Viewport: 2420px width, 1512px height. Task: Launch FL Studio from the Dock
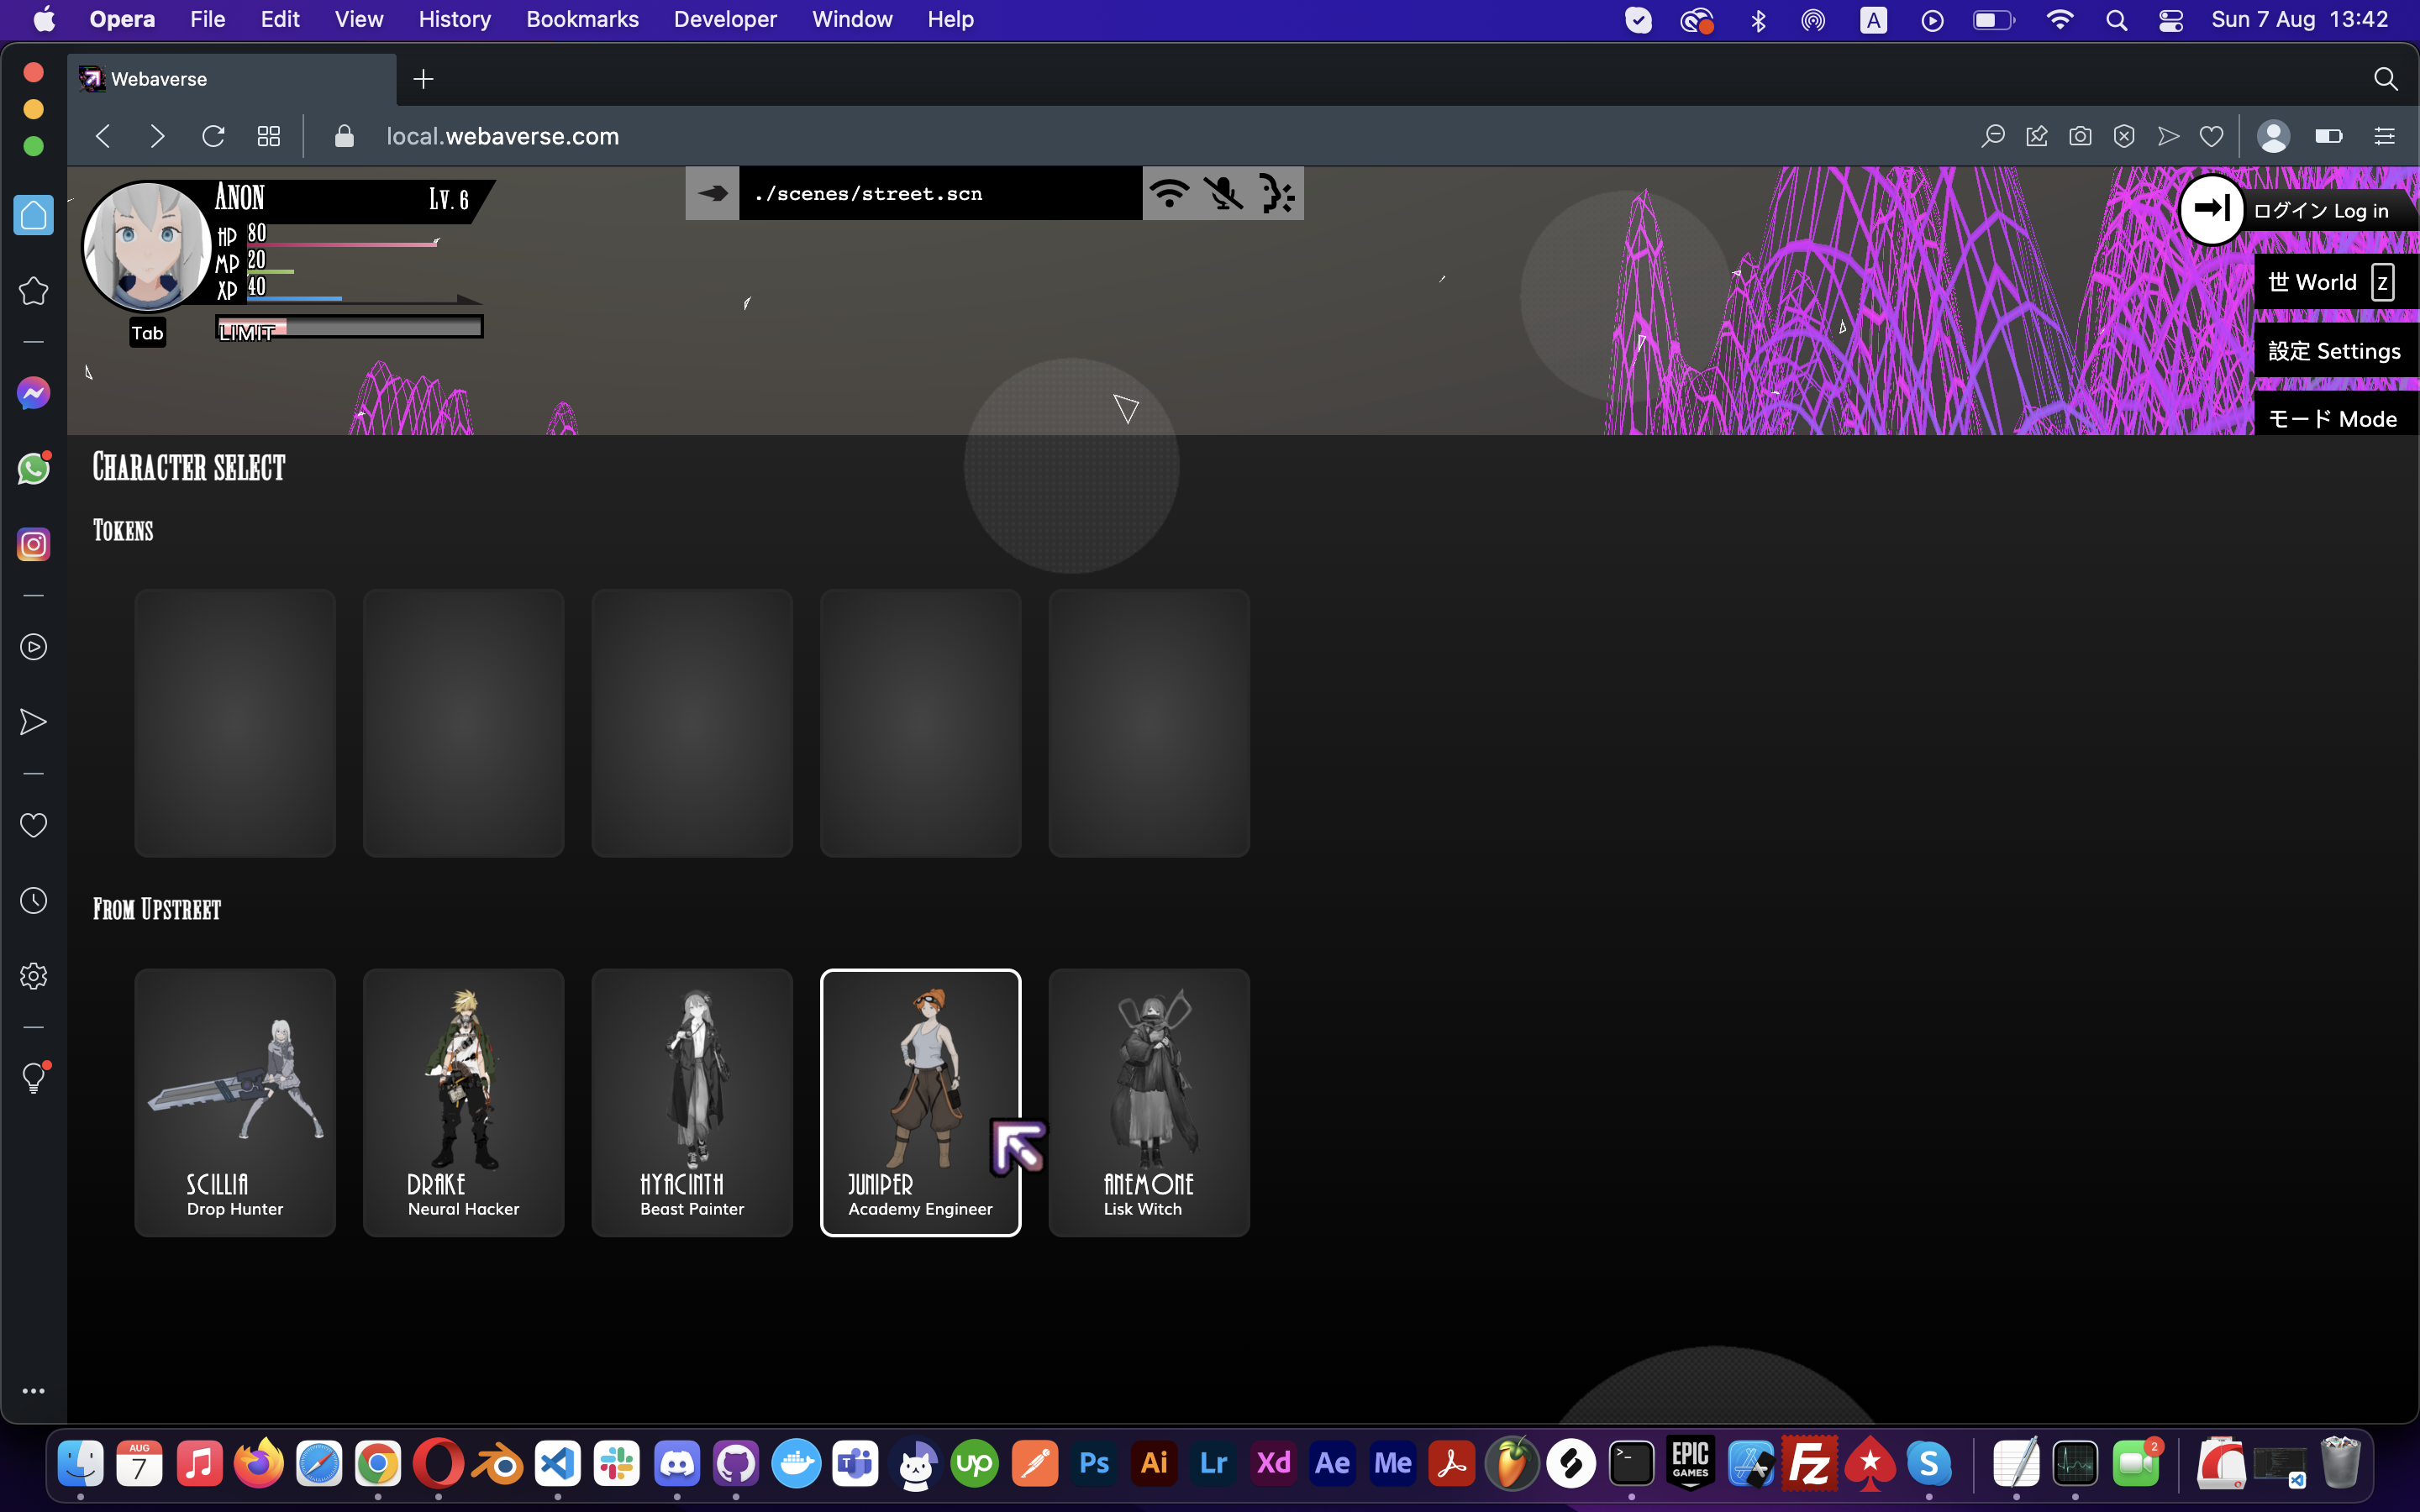coord(1513,1462)
